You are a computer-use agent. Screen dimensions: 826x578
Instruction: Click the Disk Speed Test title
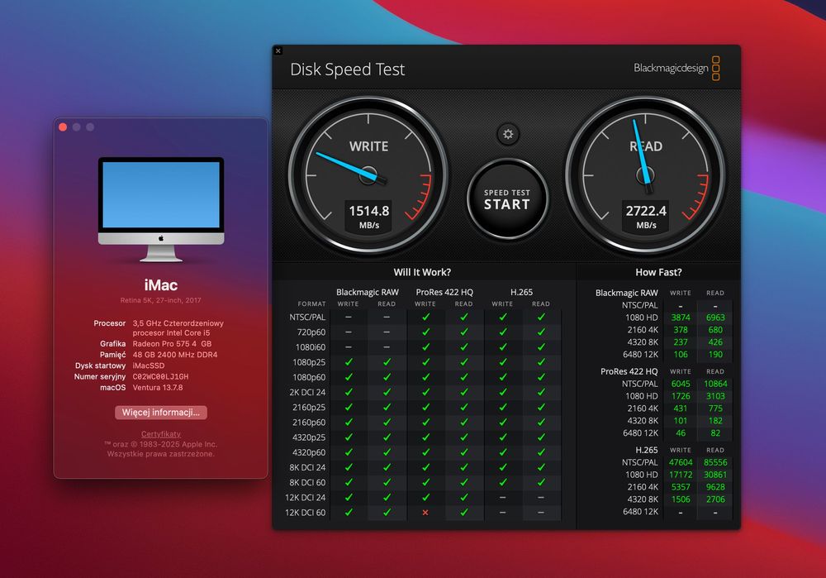pos(347,69)
